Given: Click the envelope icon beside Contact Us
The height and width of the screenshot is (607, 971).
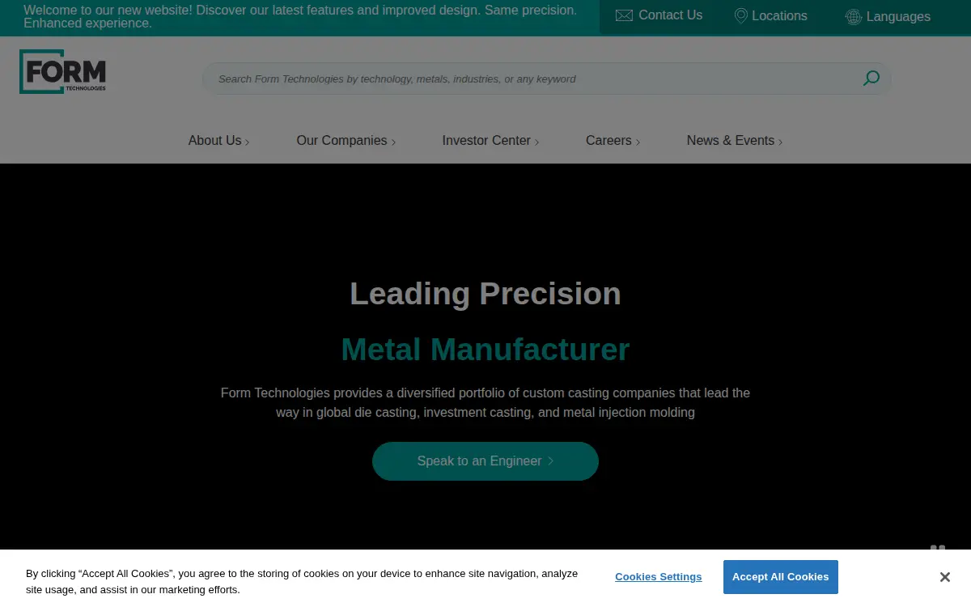Looking at the screenshot, I should pyautogui.click(x=624, y=15).
